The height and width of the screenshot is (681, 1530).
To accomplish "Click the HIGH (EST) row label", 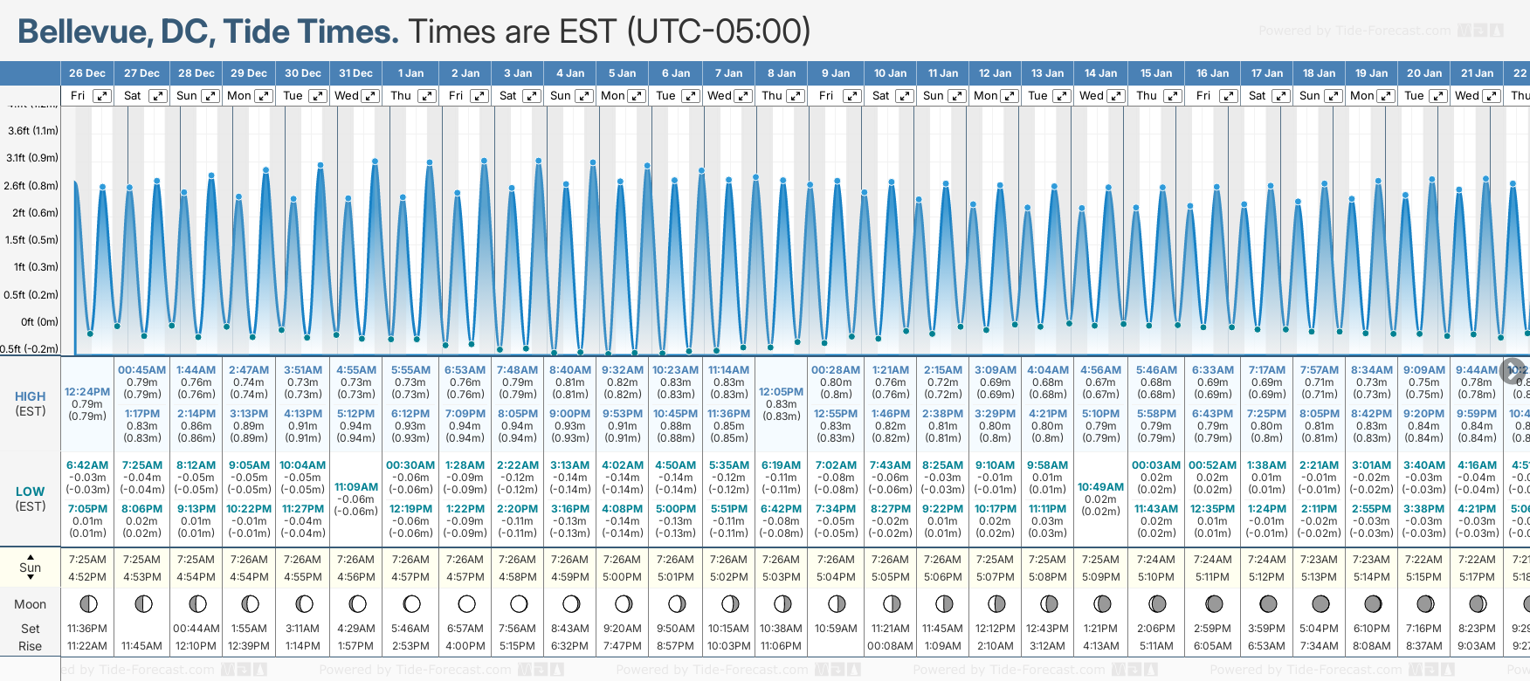I will 31,403.
